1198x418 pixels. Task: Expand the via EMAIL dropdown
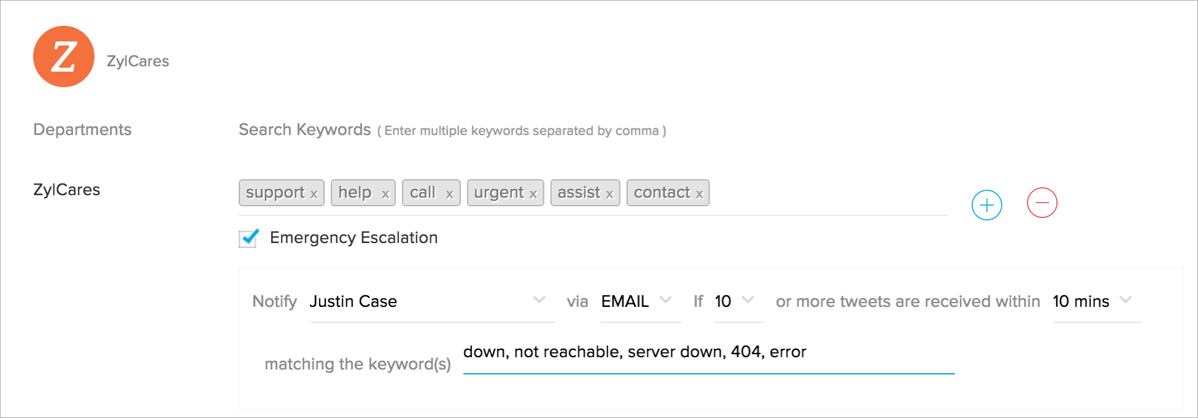(640, 301)
